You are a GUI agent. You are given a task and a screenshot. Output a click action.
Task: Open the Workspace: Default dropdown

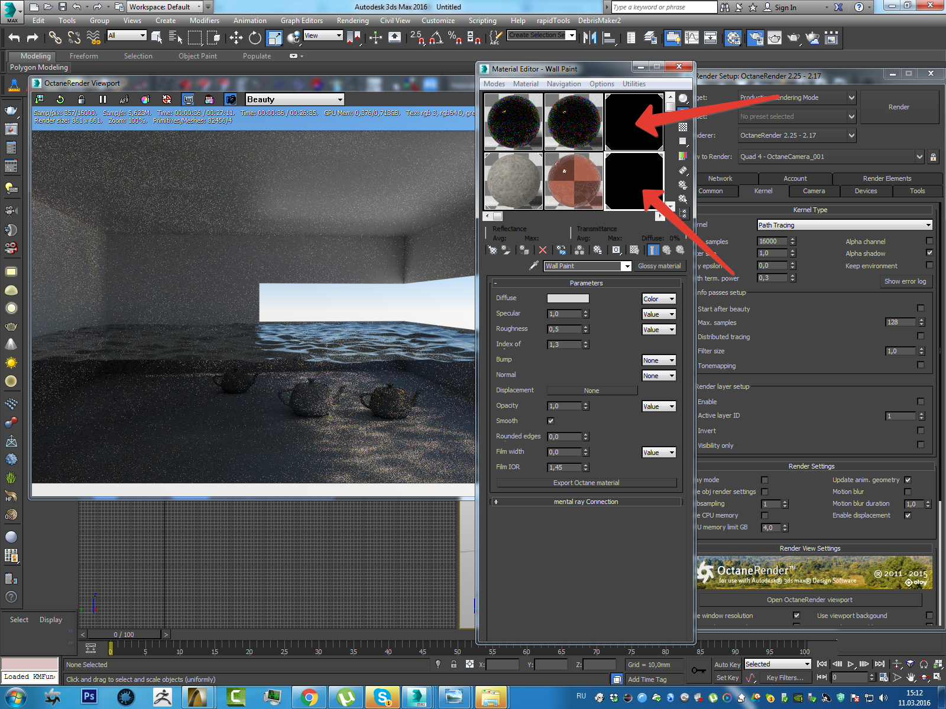coord(165,7)
